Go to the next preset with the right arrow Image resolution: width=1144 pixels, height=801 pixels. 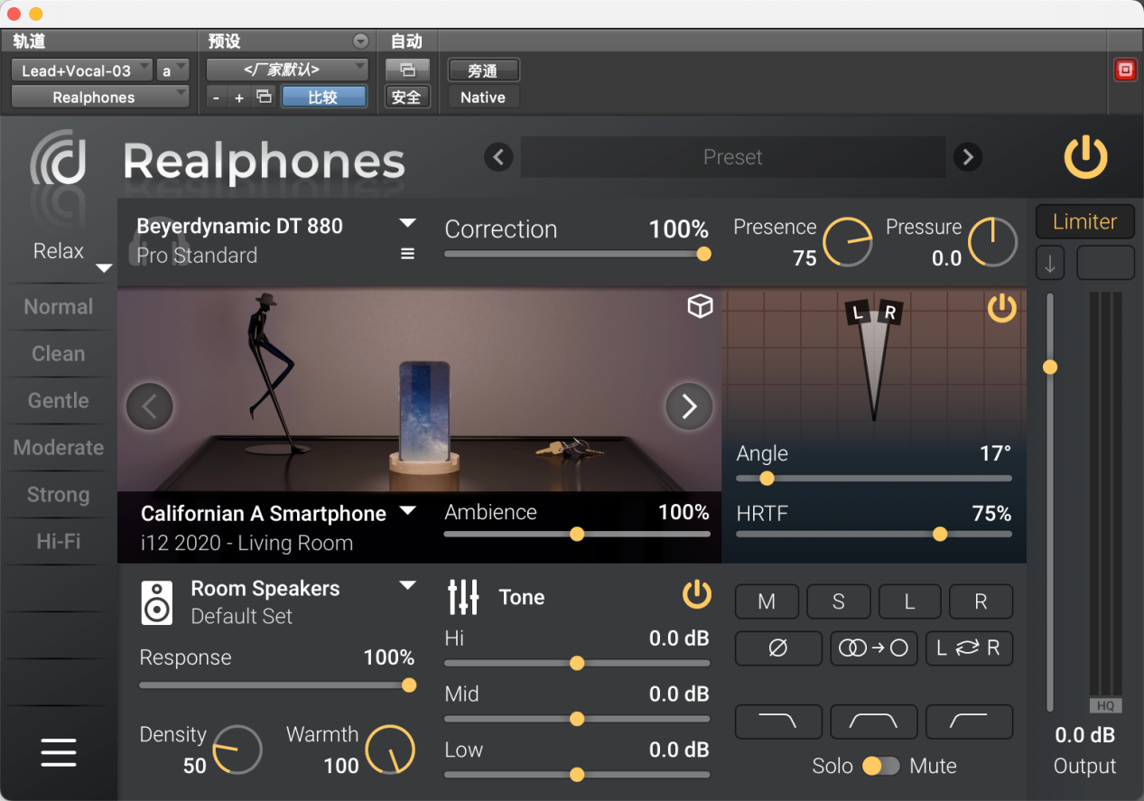click(968, 157)
